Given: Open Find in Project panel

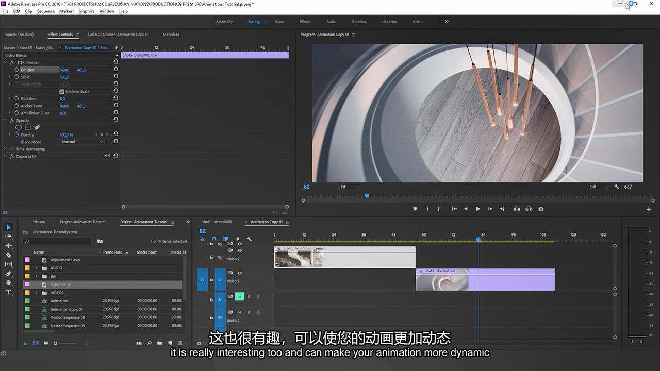Looking at the screenshot, I should 150,343.
